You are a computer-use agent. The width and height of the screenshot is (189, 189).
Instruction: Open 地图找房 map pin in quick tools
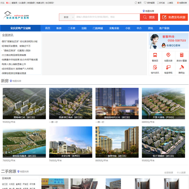pos(168,55)
